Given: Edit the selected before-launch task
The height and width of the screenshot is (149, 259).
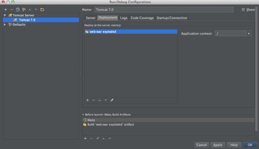Looking at the screenshot, I should coord(97,138).
